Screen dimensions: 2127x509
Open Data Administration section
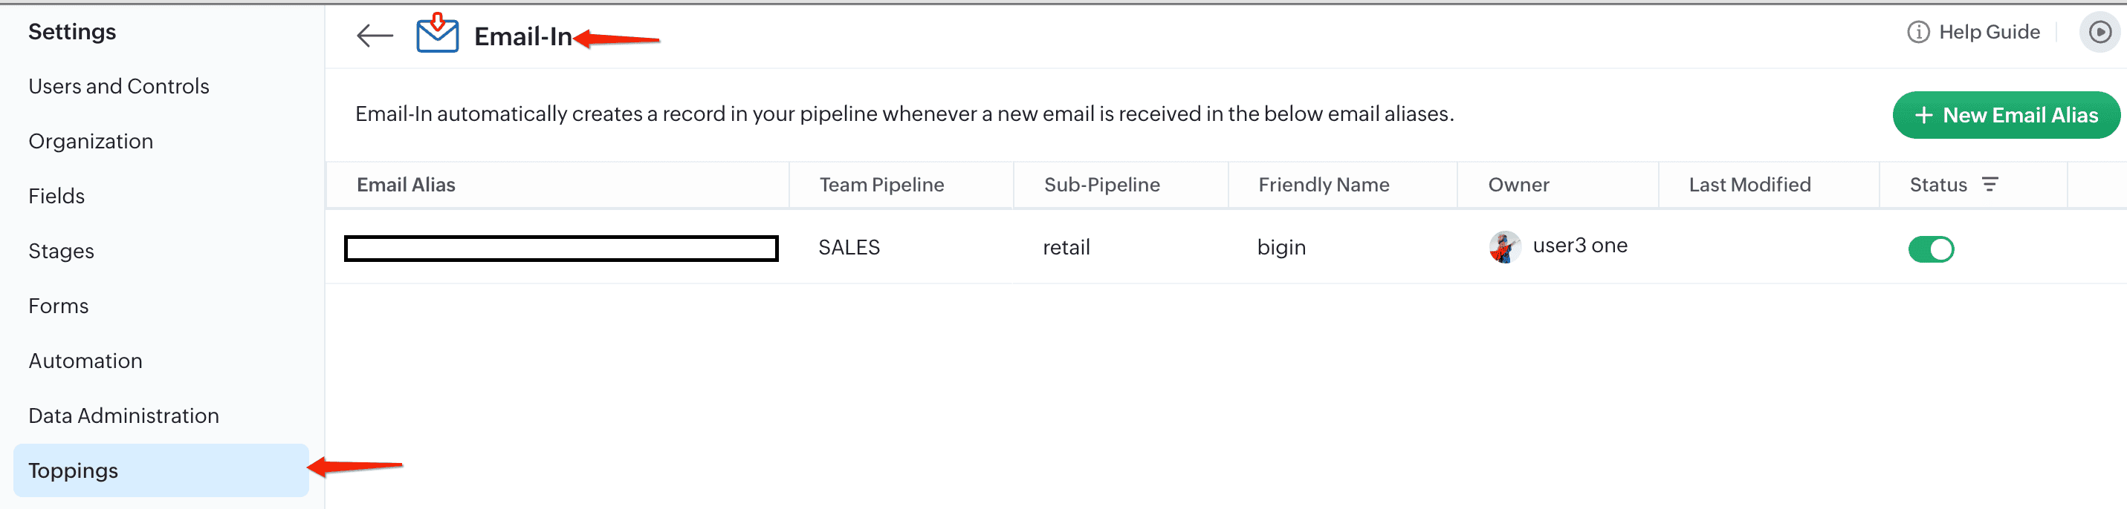tap(124, 416)
